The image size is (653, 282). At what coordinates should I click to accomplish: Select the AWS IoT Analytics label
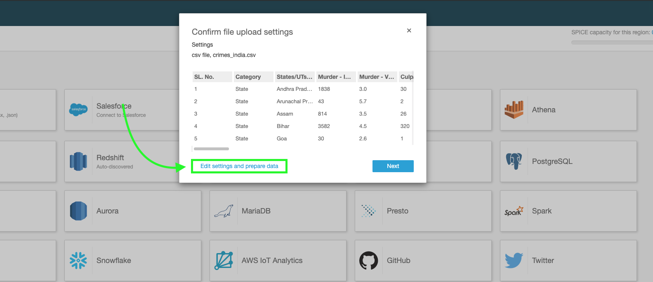pos(272,261)
